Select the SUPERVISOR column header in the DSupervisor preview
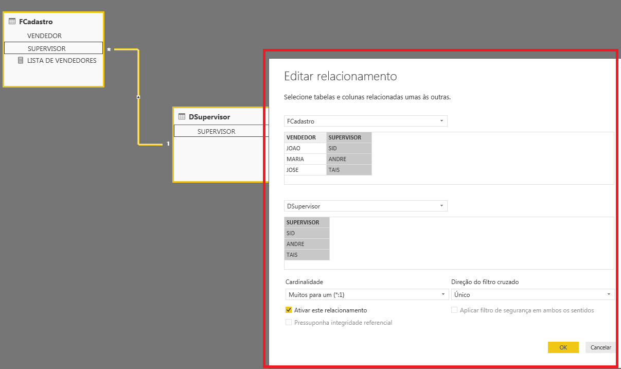621x369 pixels. pyautogui.click(x=307, y=222)
